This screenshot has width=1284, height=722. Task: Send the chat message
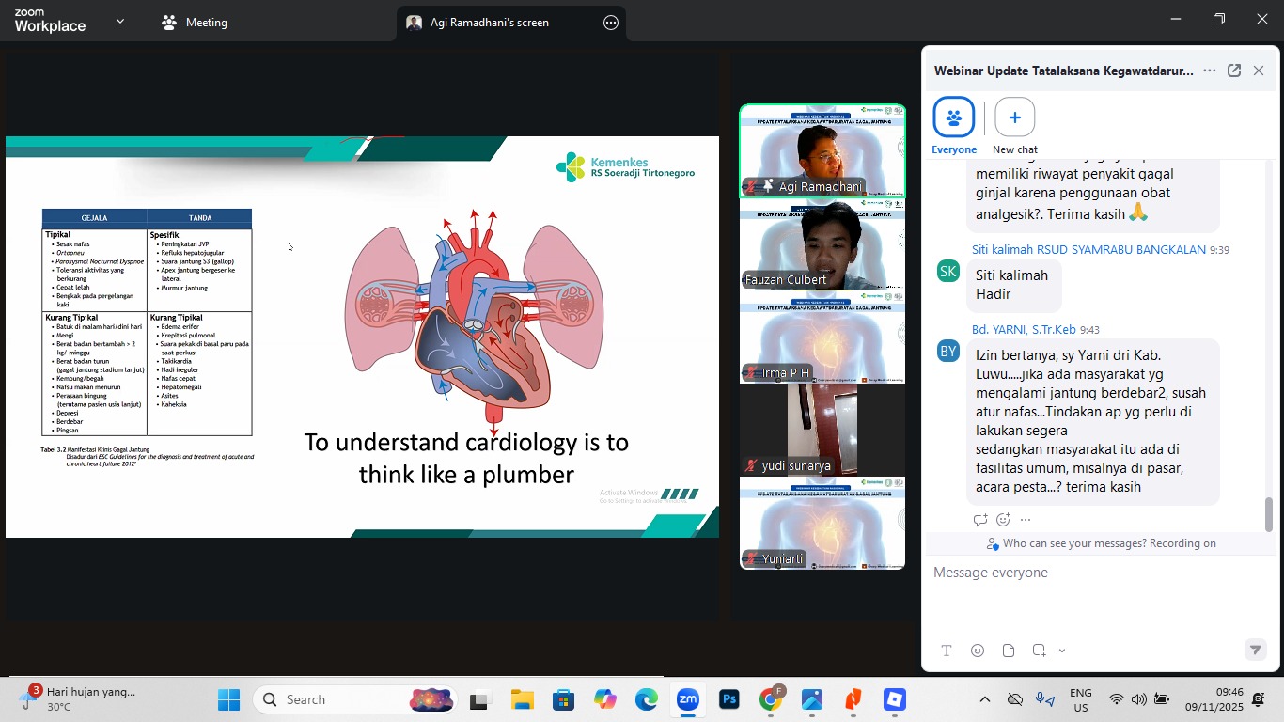(x=1254, y=650)
